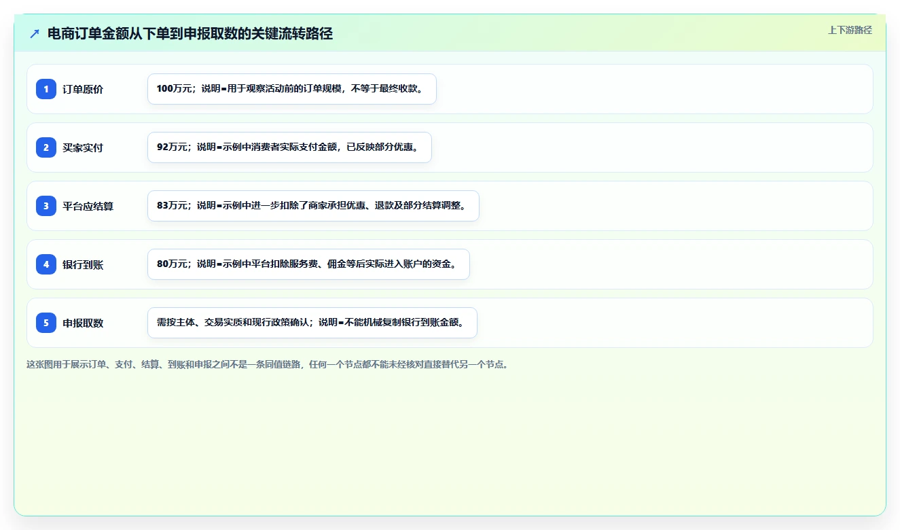Click the 平台应结算 label
The width and height of the screenshot is (900, 530).
click(x=88, y=206)
